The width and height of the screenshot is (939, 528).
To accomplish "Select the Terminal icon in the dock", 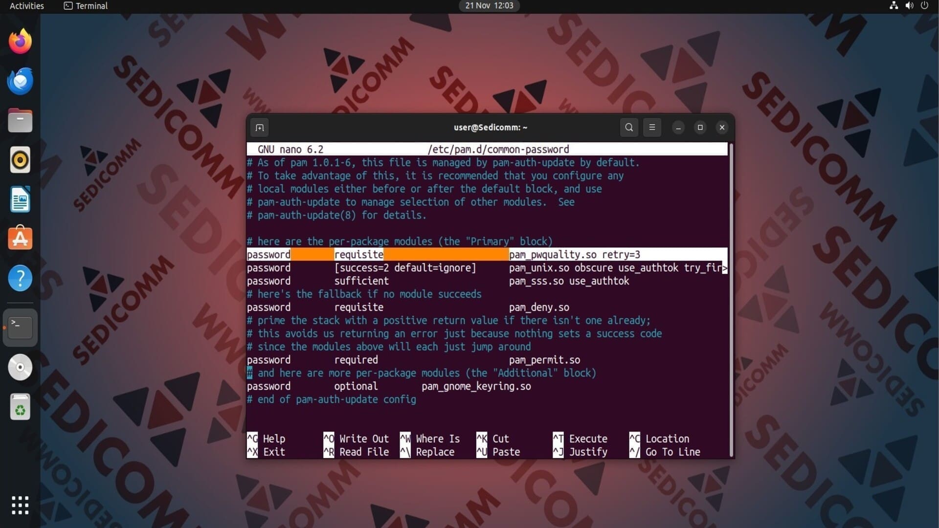I will click(x=20, y=327).
